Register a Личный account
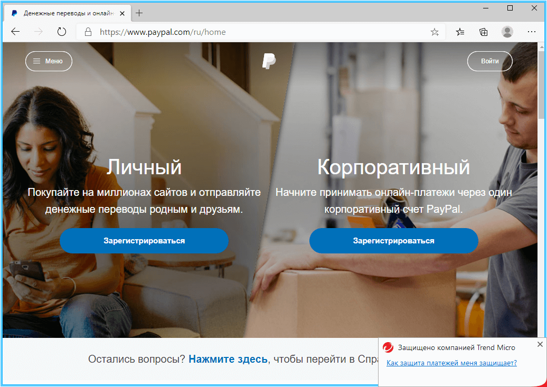The height and width of the screenshot is (387, 547). (x=144, y=241)
